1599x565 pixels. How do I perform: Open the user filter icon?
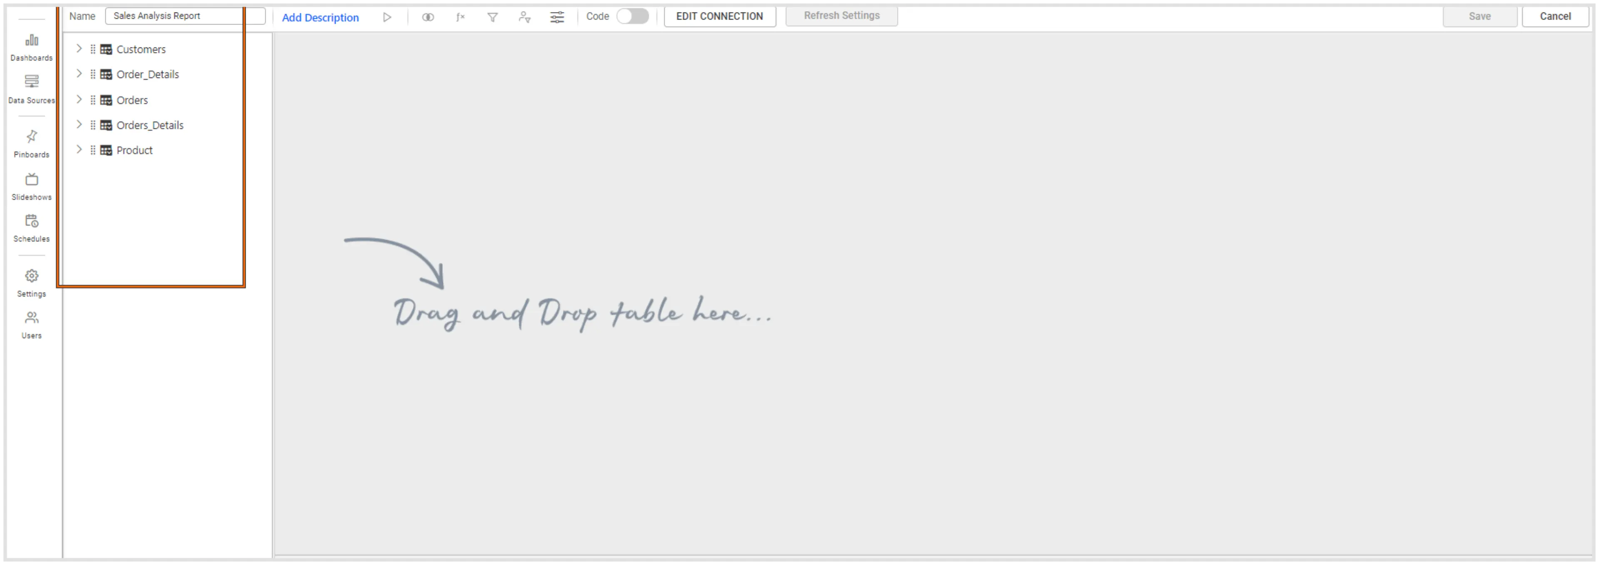525,17
